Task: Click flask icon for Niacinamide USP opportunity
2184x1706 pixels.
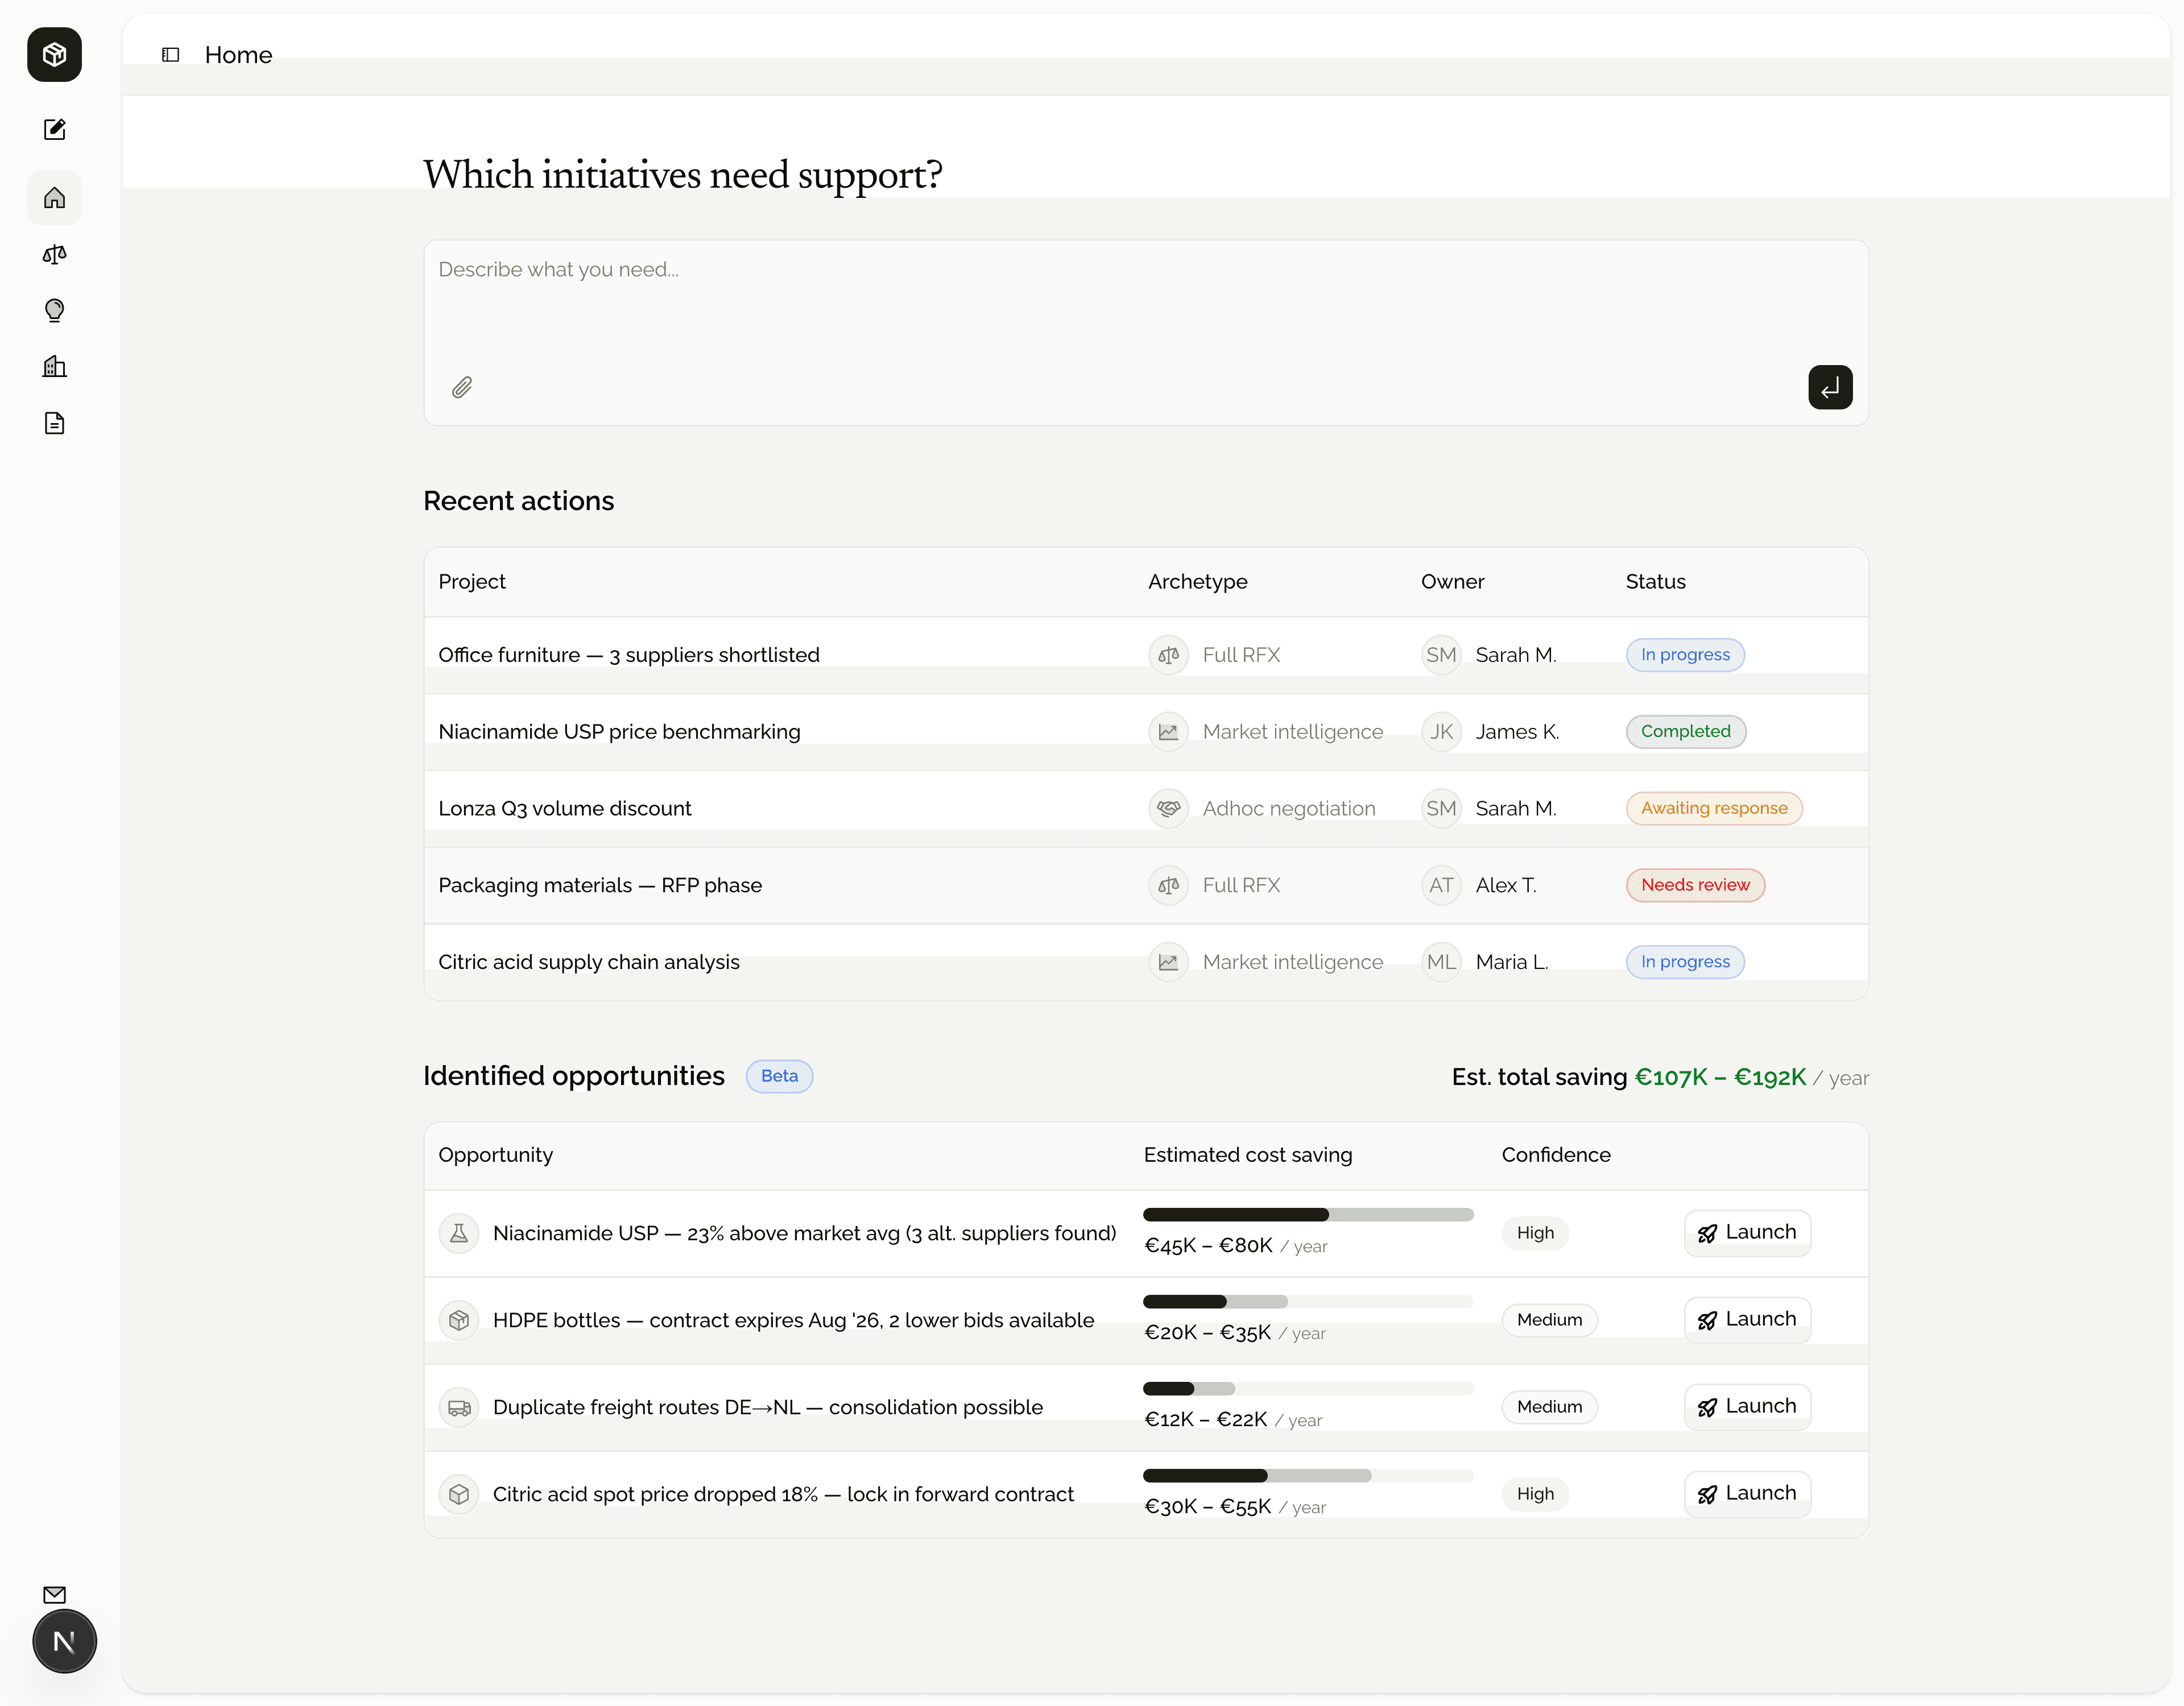Action: pos(458,1233)
